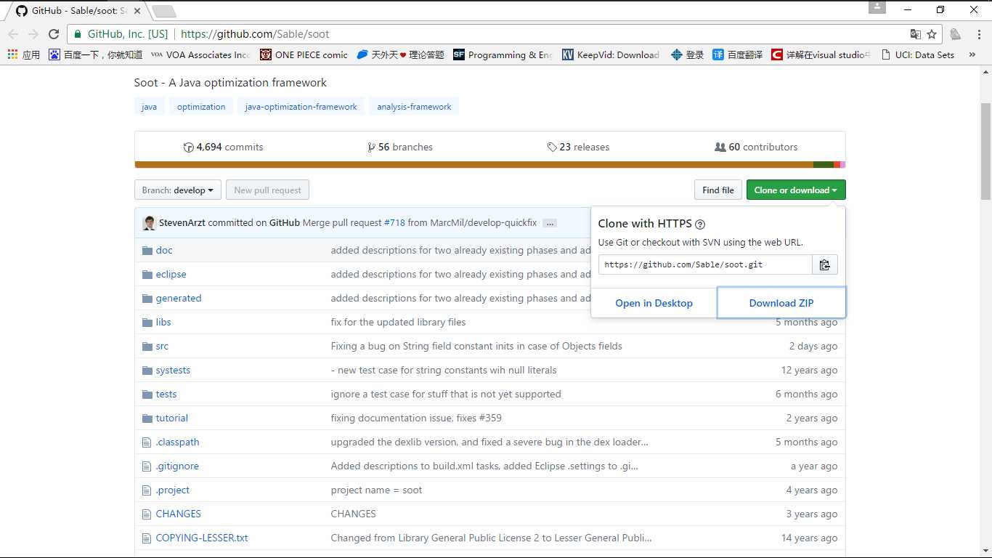Click the optimization topic tag
992x558 pixels.
201,107
